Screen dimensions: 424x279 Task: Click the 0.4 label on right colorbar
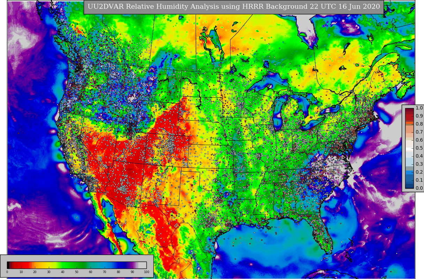tap(419, 156)
